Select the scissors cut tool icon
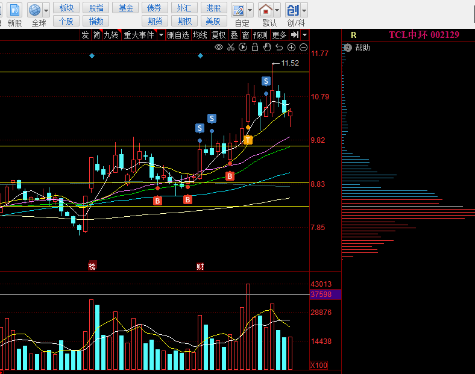Screen dimensions: 475x374 click(x=231, y=47)
